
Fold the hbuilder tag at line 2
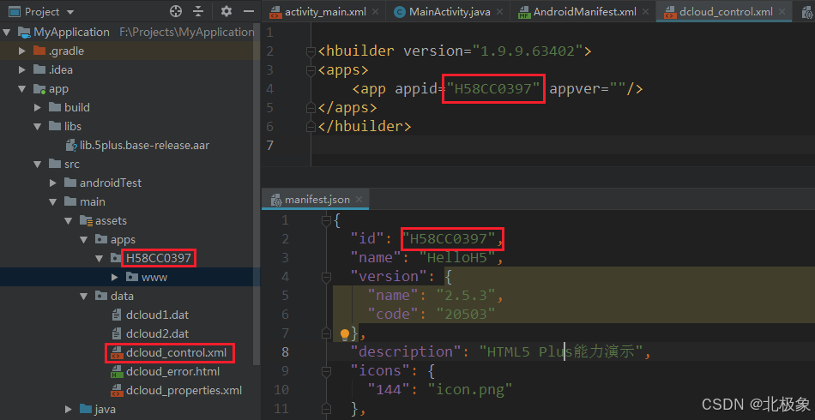coord(311,51)
